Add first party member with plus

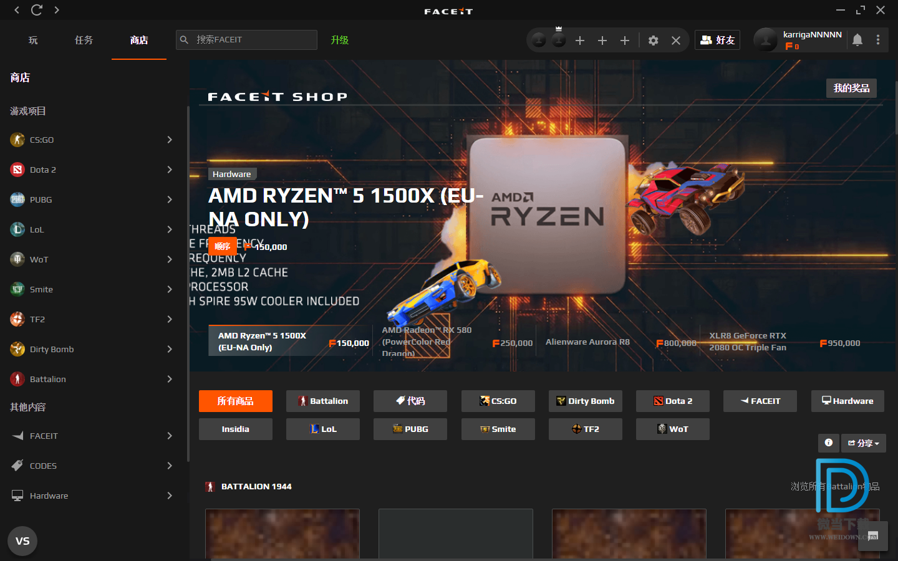[580, 41]
